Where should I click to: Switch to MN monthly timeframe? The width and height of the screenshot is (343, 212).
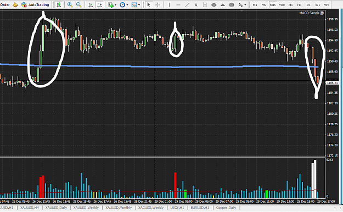point(326,4)
